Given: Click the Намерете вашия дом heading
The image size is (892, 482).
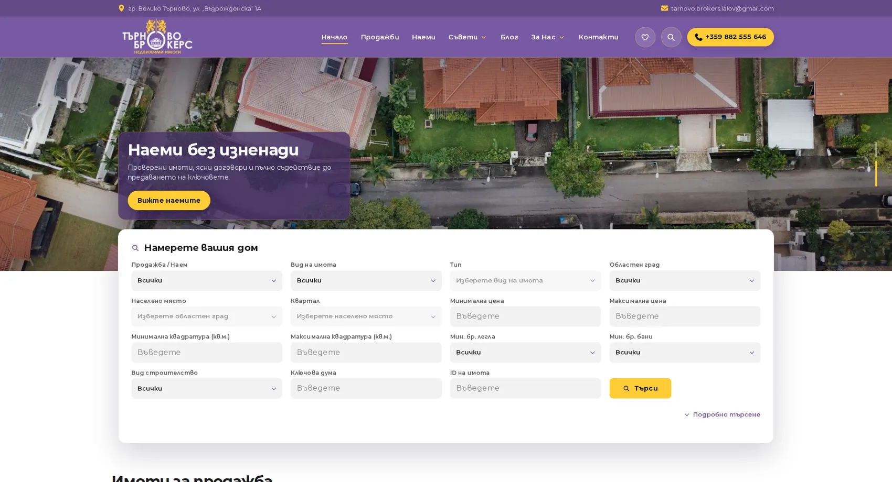Looking at the screenshot, I should [200, 248].
